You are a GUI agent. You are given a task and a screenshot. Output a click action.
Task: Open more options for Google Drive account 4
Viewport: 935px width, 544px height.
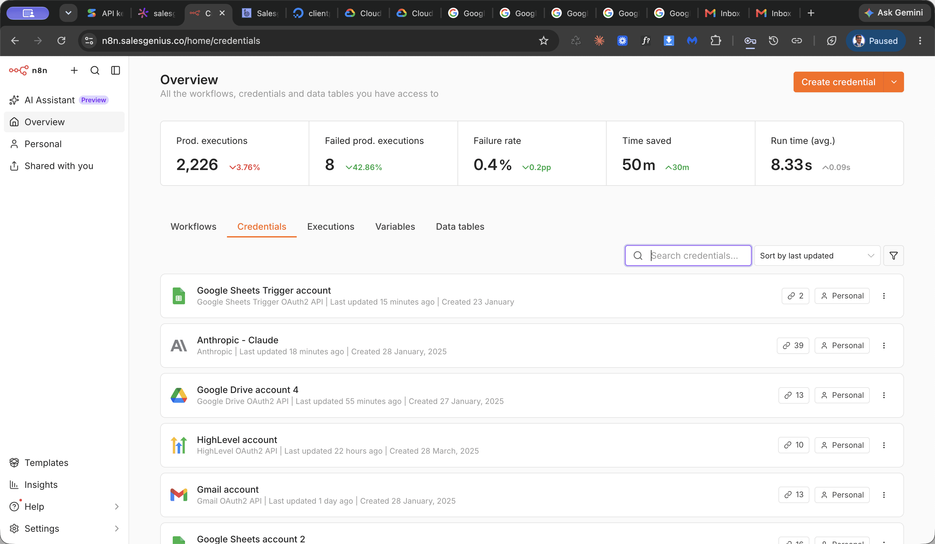click(884, 395)
